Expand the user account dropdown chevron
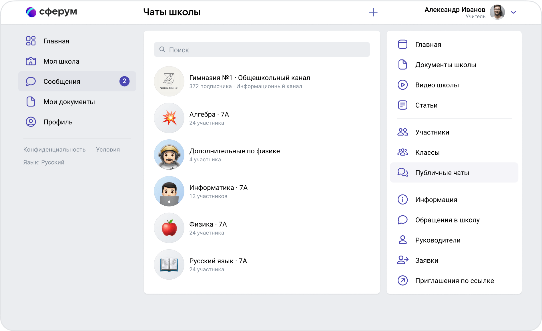This screenshot has height=331, width=542. pos(513,12)
